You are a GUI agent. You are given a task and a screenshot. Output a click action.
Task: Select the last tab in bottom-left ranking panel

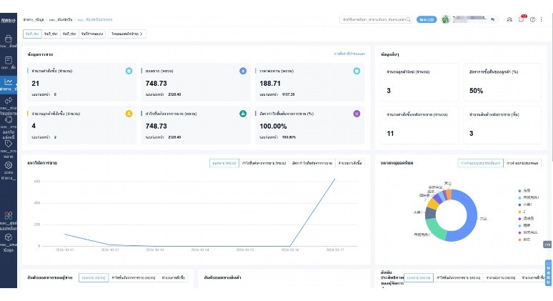tap(174, 277)
